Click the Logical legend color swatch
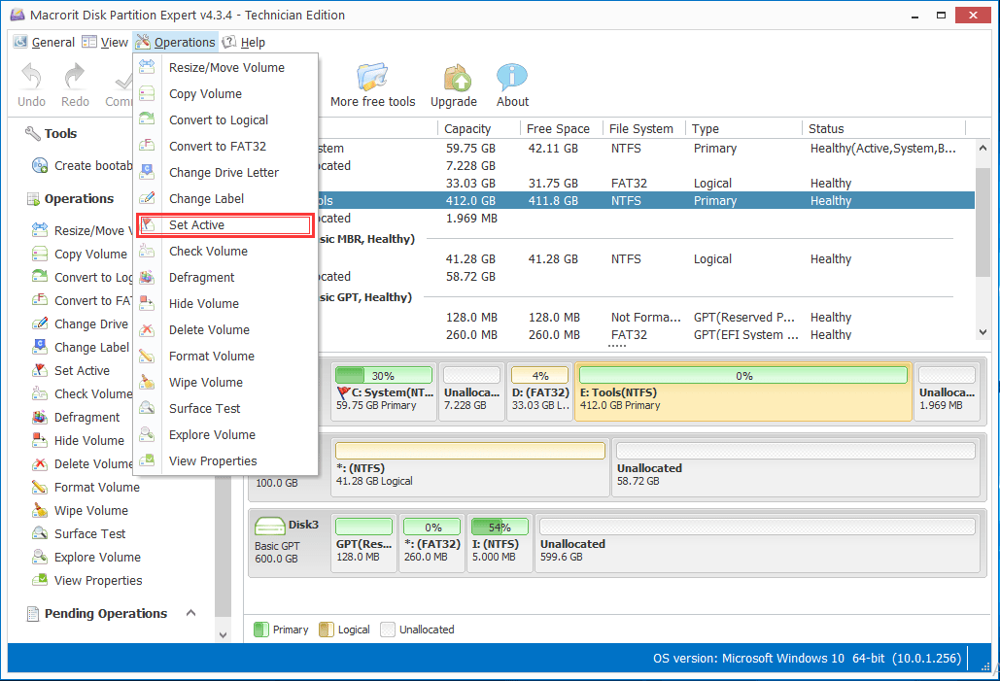This screenshot has height=681, width=1000. [x=326, y=630]
